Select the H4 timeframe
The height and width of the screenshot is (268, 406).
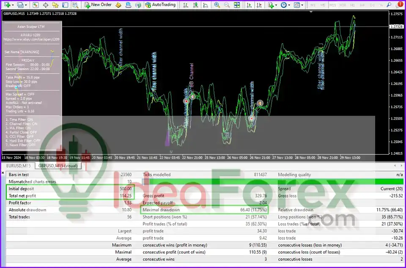coord(362,5)
